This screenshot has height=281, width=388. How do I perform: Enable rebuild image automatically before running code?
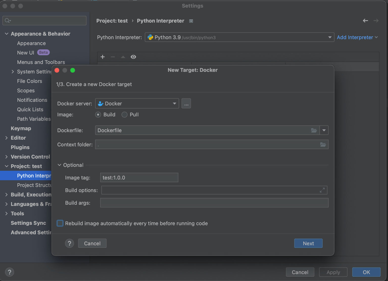coord(60,223)
